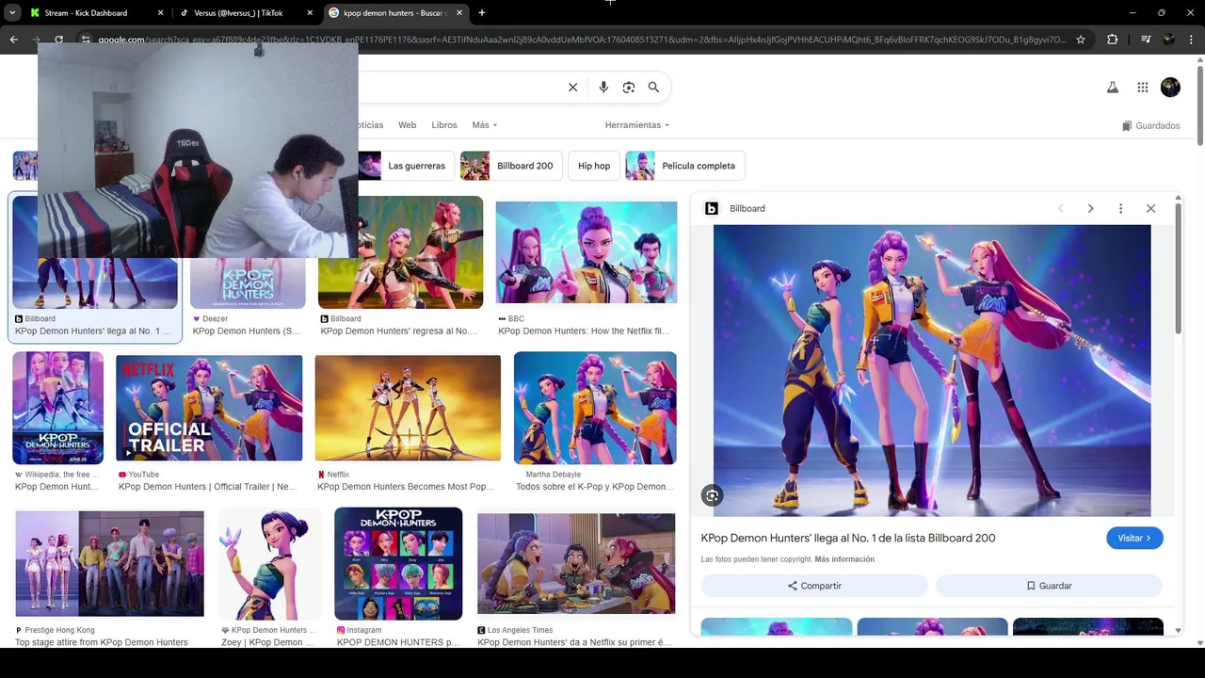
Task: Open the BBC KPop Demon Hunters image
Action: [586, 252]
